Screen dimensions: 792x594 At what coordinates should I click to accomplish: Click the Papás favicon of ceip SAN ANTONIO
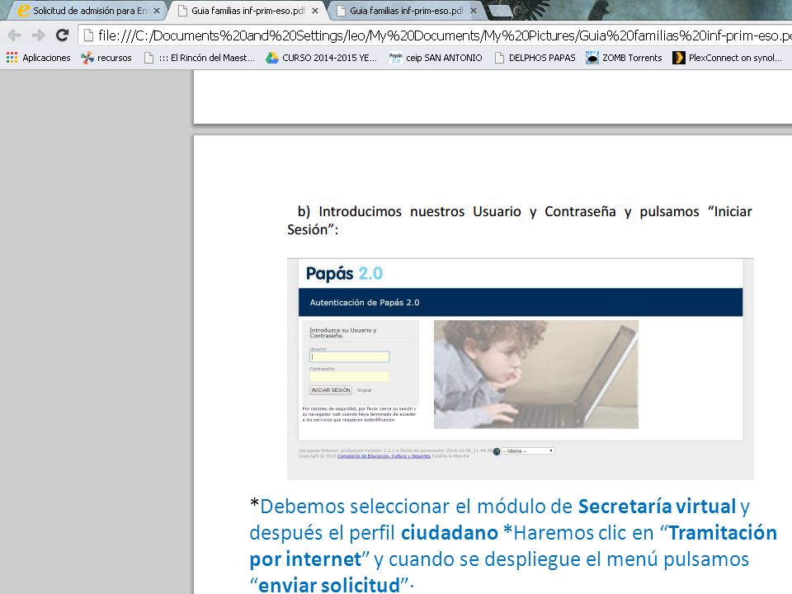pyautogui.click(x=395, y=58)
